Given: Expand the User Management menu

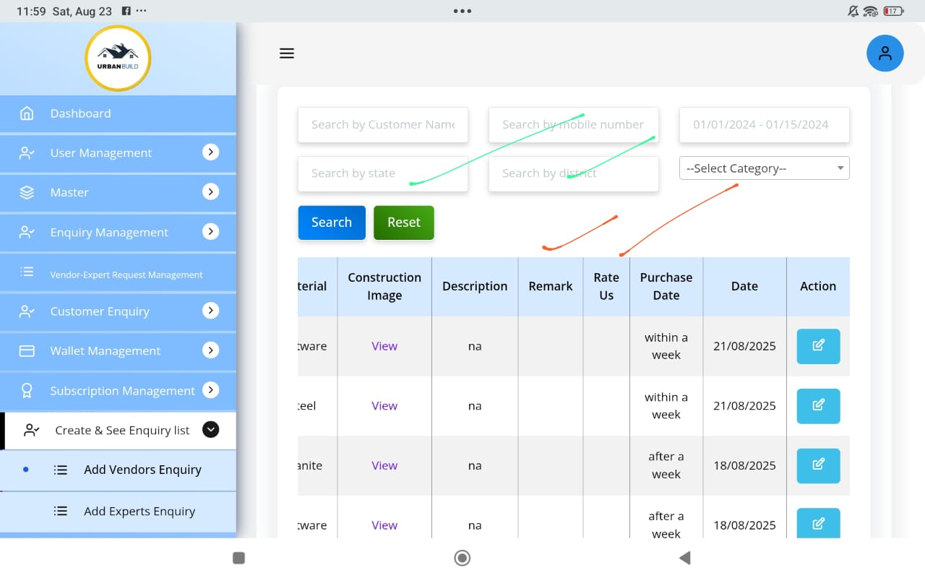Looking at the screenshot, I should point(210,152).
